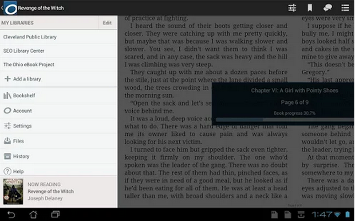
Task: Click author name Joseph Delaney
Action: coord(45,198)
